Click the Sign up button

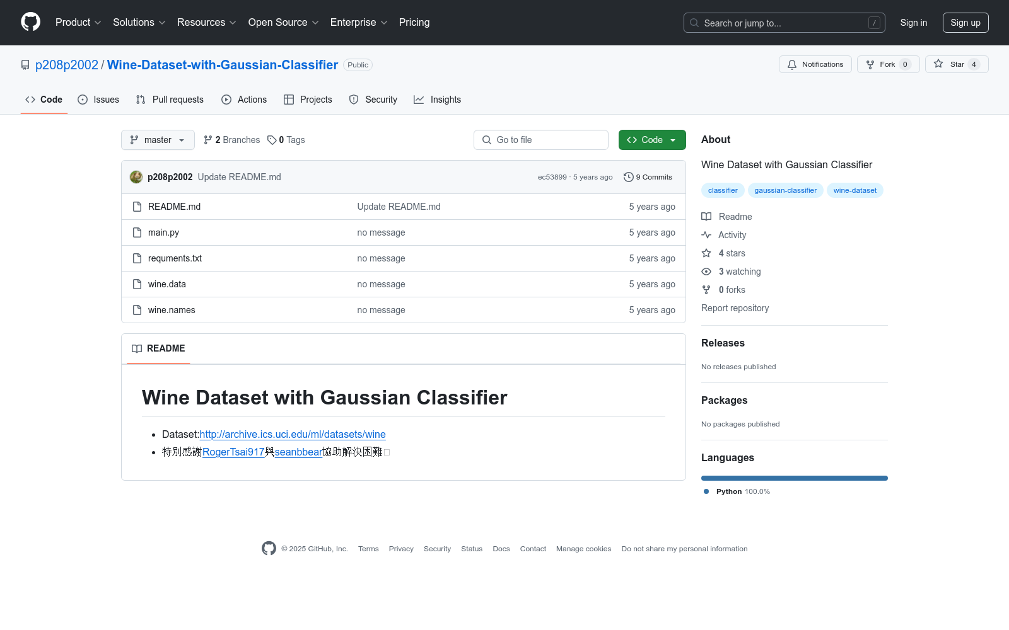(x=965, y=23)
